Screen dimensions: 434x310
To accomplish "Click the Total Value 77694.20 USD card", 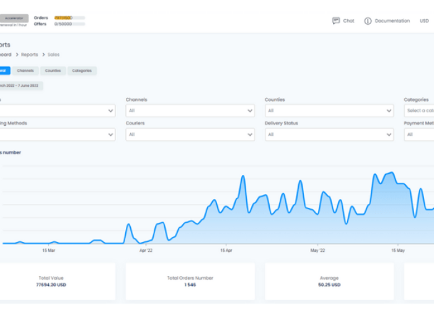I will tap(58, 281).
